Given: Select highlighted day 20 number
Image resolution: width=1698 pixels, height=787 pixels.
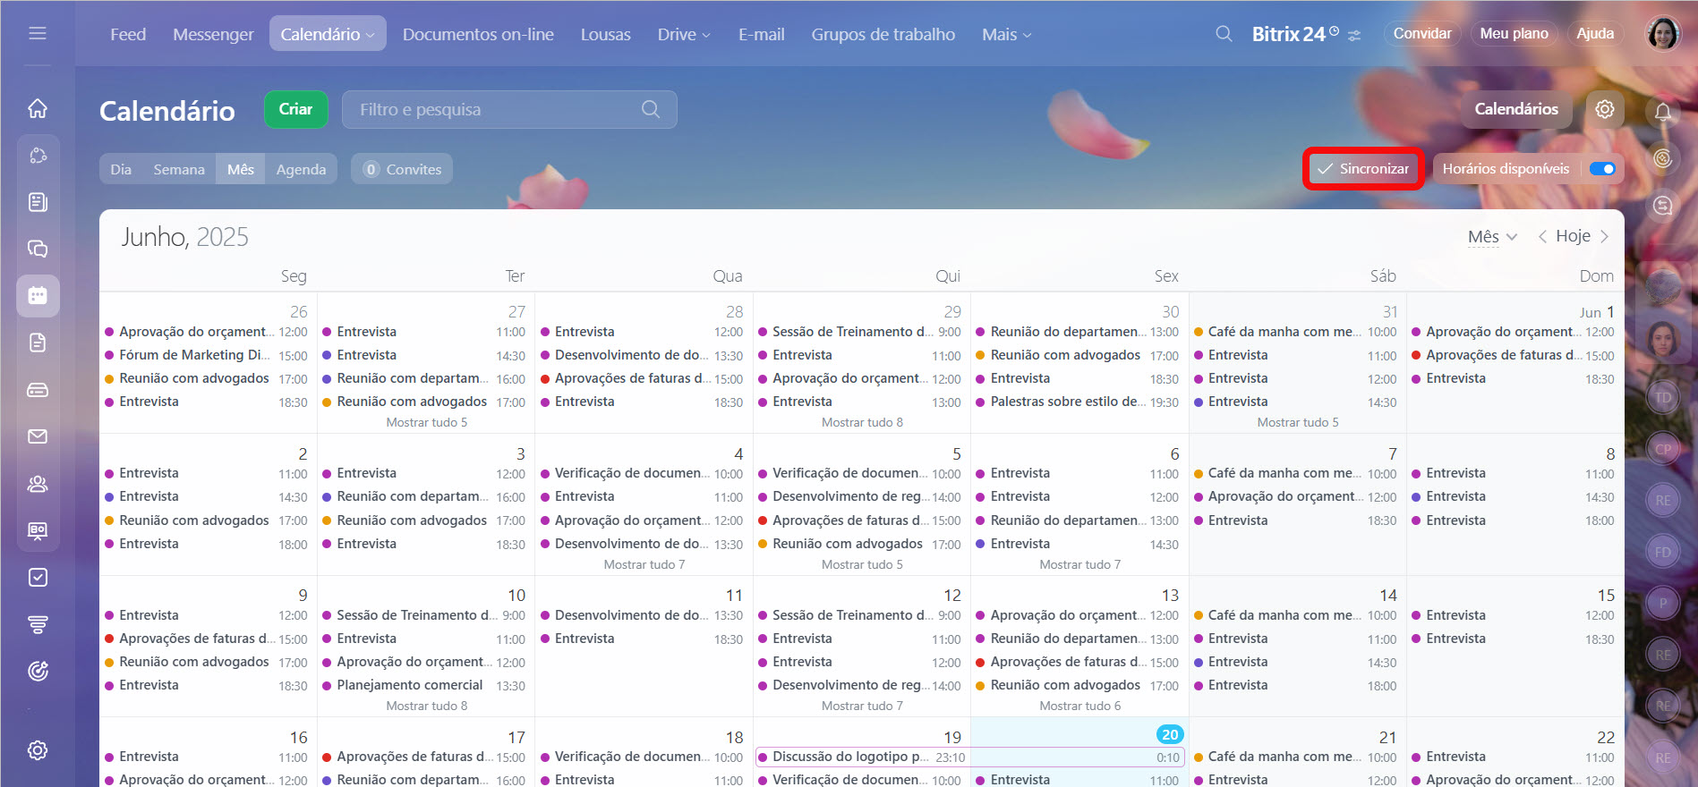Looking at the screenshot, I should [x=1170, y=734].
